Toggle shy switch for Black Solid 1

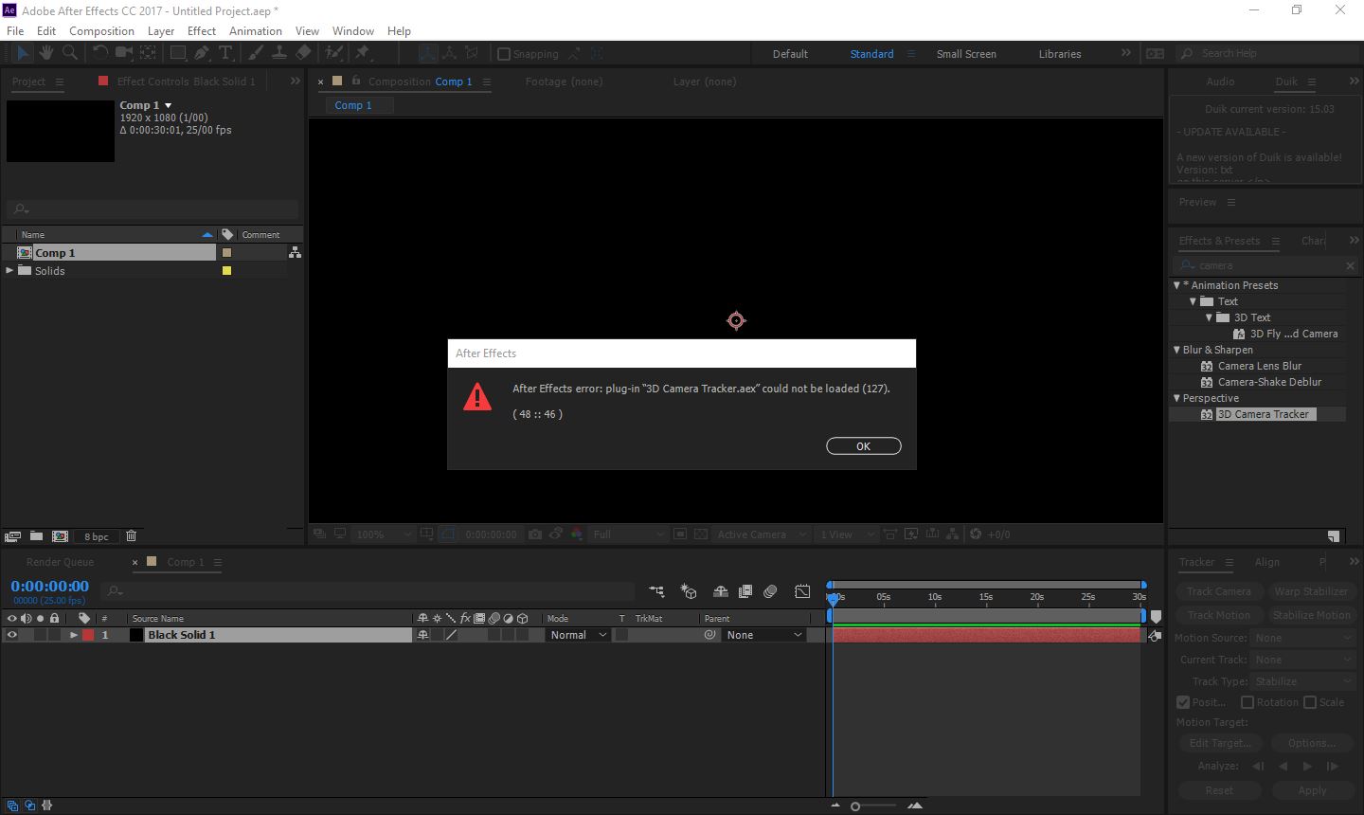pyautogui.click(x=422, y=635)
